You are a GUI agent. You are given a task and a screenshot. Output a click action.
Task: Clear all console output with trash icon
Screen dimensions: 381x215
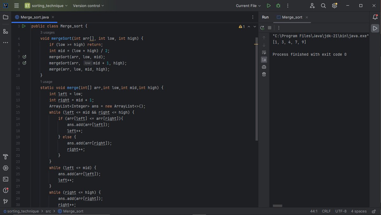coord(264,74)
